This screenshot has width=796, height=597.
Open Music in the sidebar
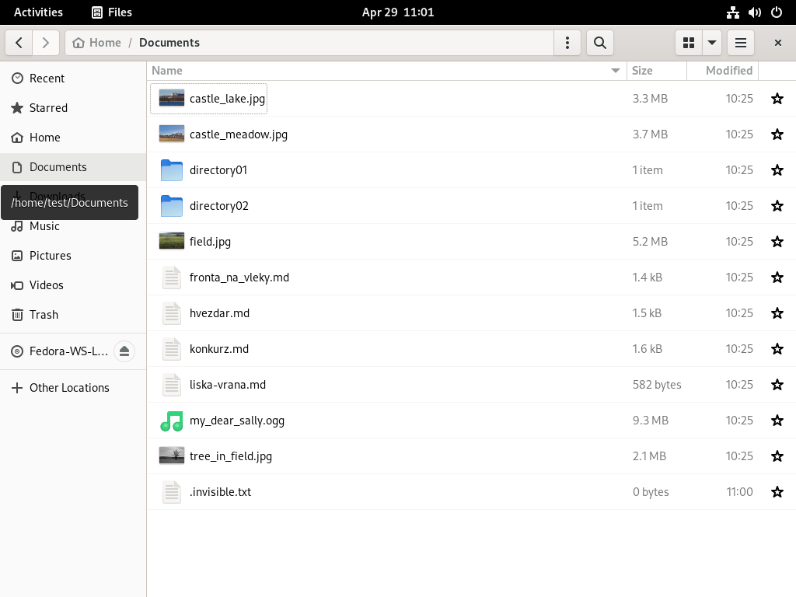coord(73,226)
